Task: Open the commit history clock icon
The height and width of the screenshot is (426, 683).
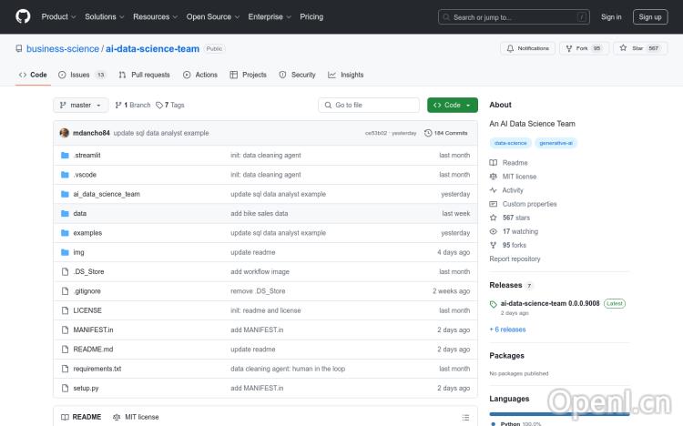Action: (429, 133)
